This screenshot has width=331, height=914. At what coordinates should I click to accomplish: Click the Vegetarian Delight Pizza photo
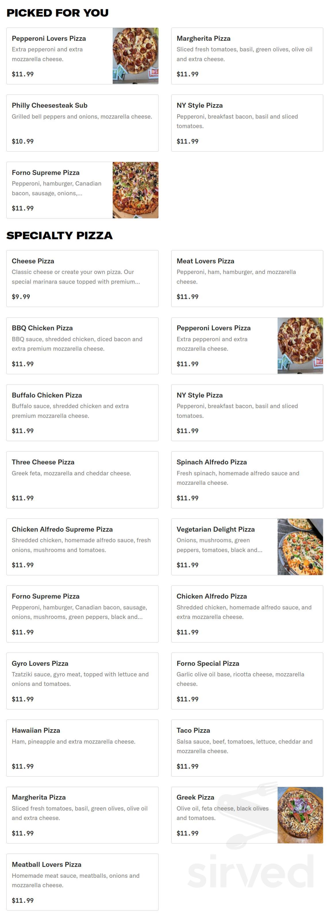click(300, 547)
